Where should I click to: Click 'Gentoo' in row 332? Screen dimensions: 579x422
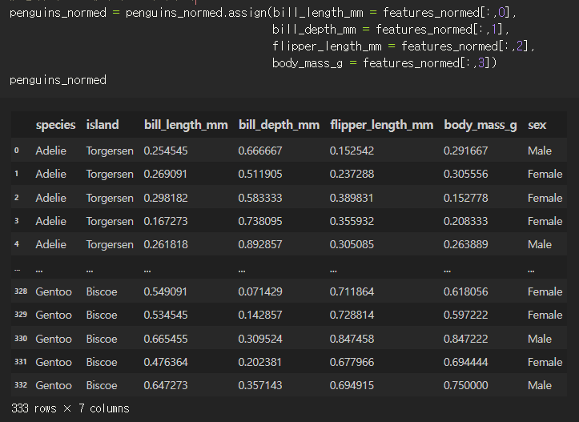(x=54, y=385)
